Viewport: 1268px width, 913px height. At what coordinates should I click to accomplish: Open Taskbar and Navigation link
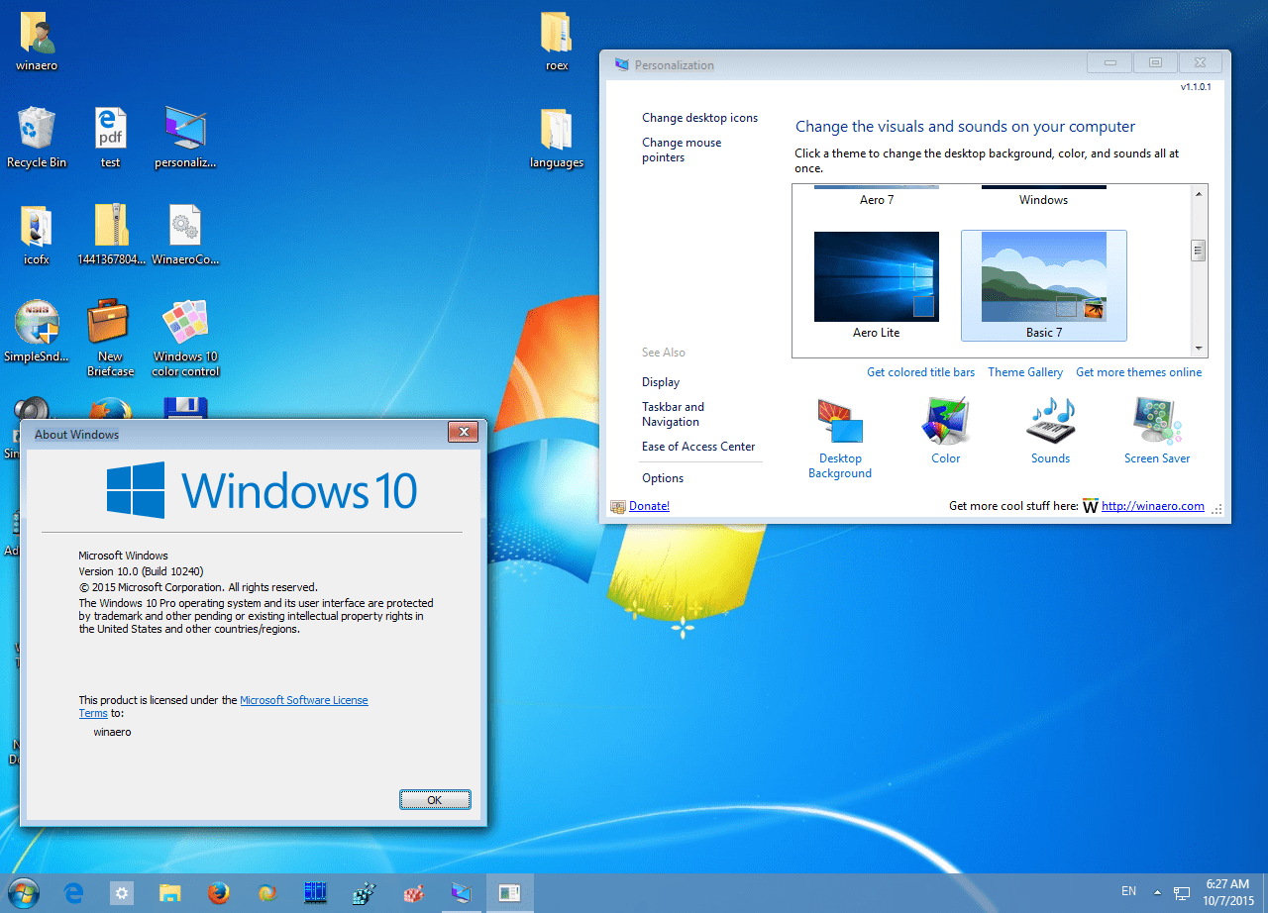(x=673, y=414)
